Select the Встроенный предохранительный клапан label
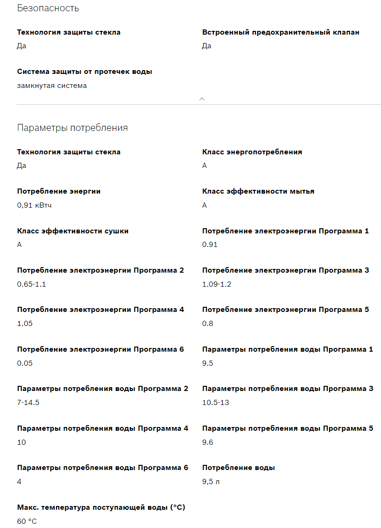The height and width of the screenshot is (528, 381). click(x=281, y=32)
